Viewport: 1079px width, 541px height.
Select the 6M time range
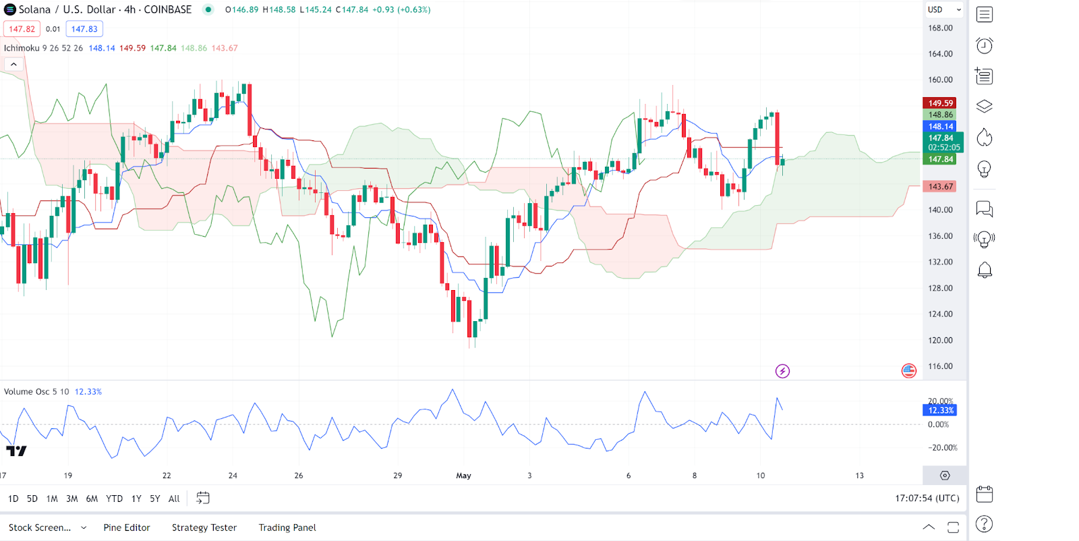pyautogui.click(x=92, y=499)
